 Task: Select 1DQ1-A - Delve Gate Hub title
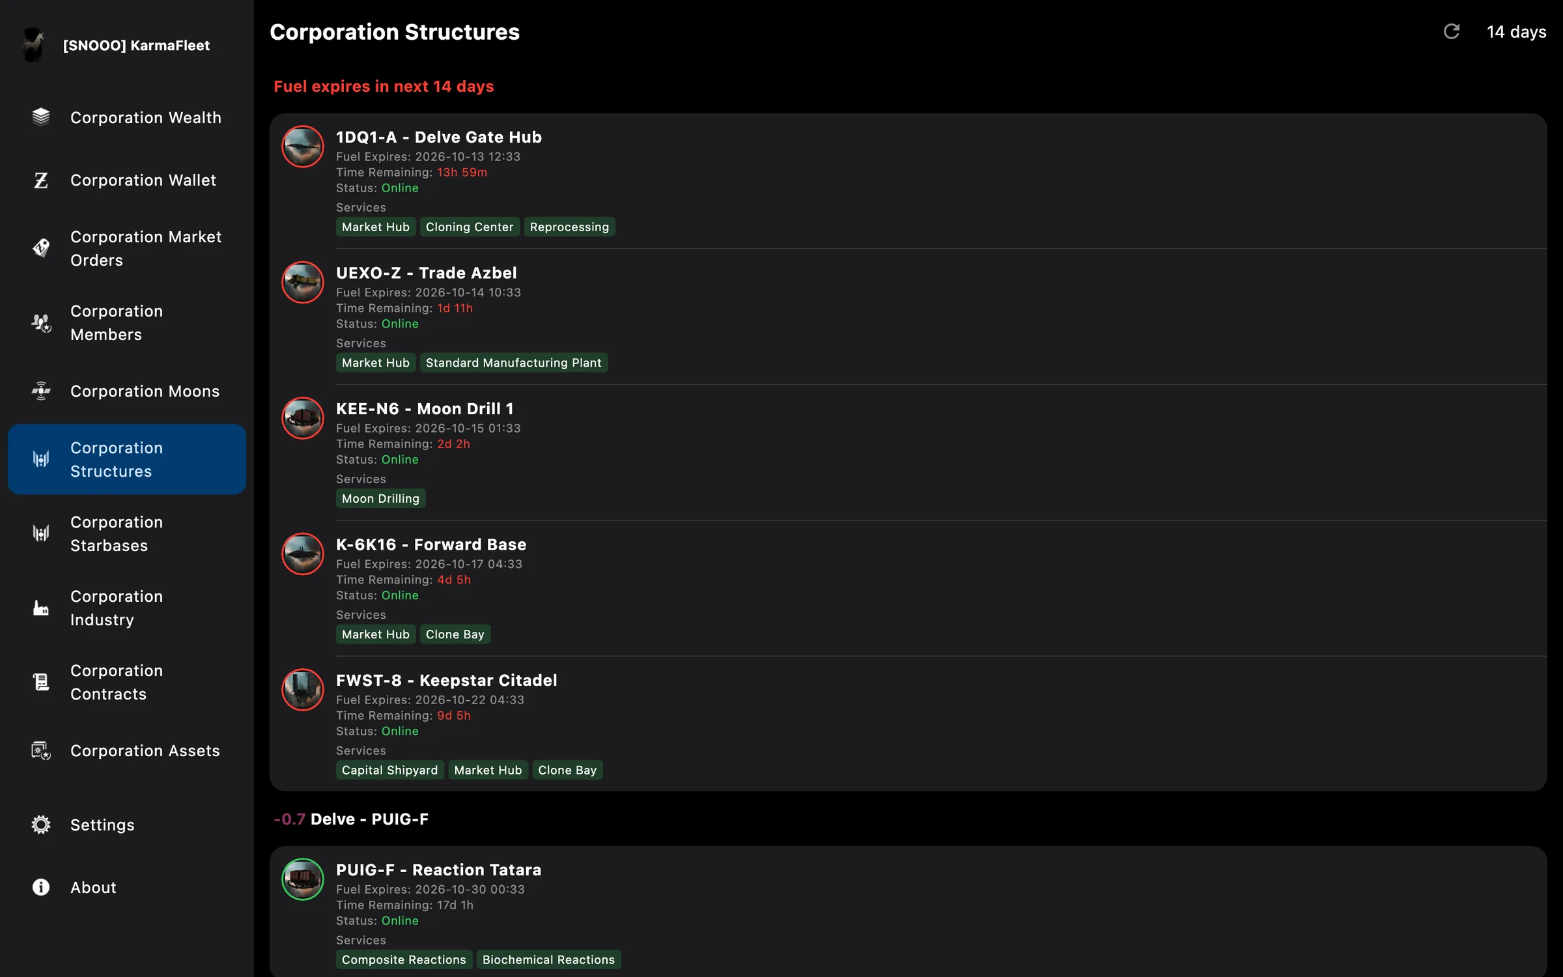click(439, 137)
